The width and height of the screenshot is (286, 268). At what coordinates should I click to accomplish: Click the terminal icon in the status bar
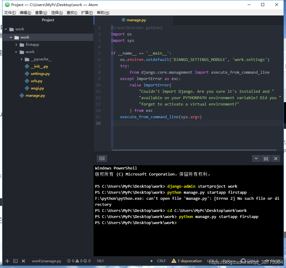pyautogui.click(x=15, y=261)
